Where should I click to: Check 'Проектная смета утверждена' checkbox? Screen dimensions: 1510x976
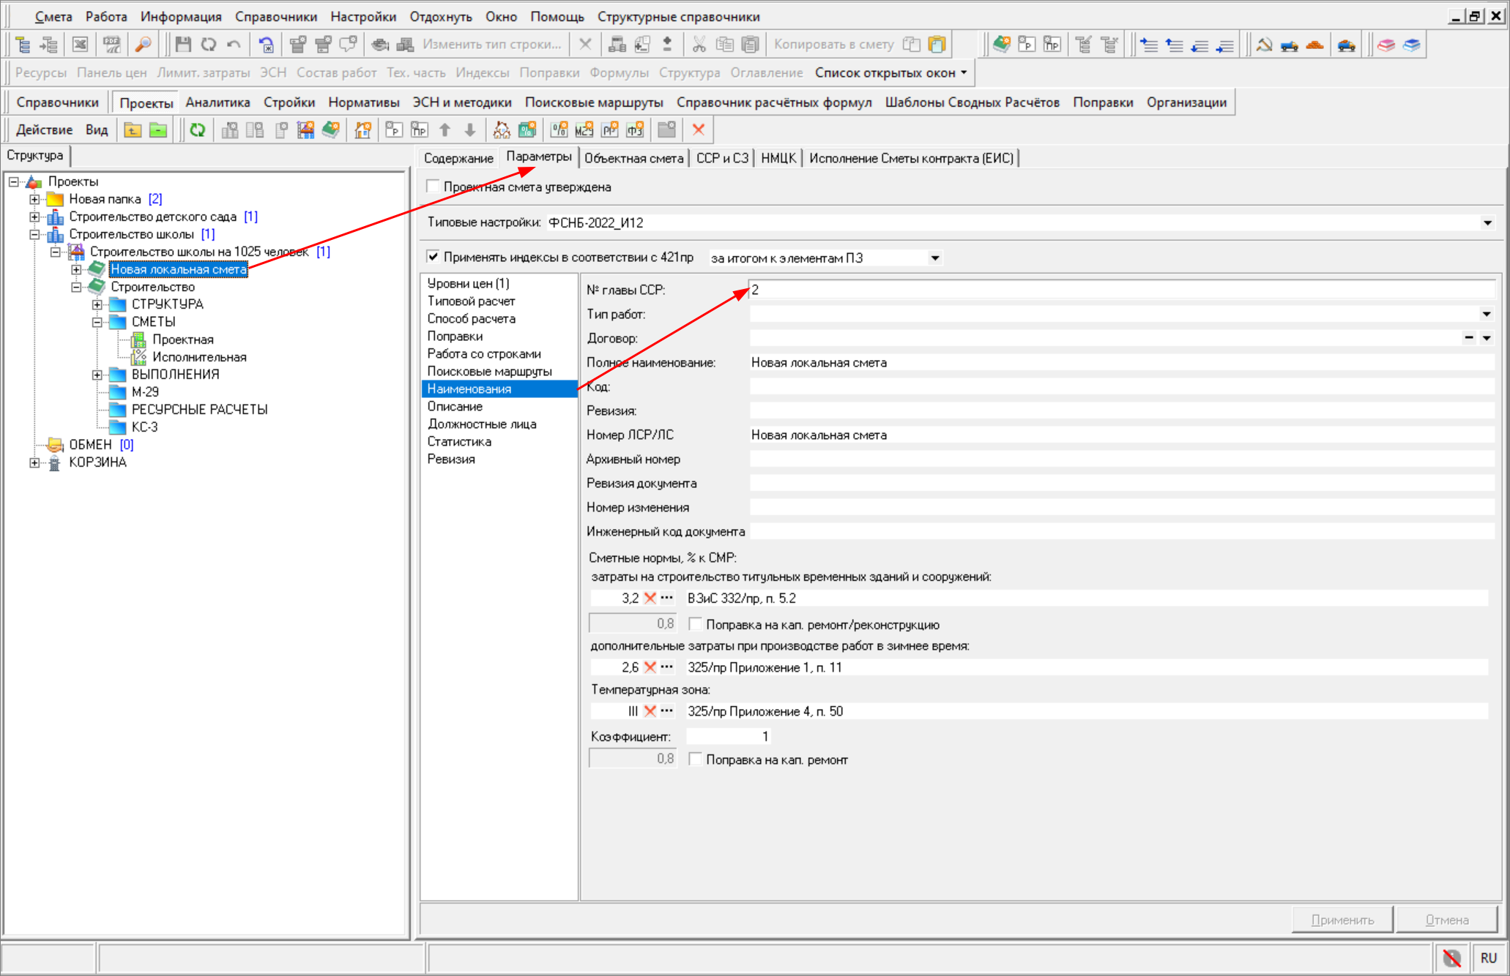tap(434, 187)
